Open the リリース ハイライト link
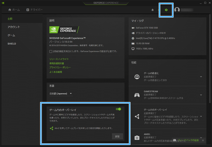 pyautogui.click(x=59, y=59)
